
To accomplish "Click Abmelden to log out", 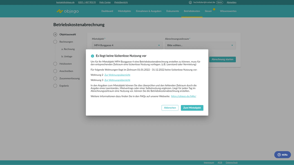I will pos(232,2).
